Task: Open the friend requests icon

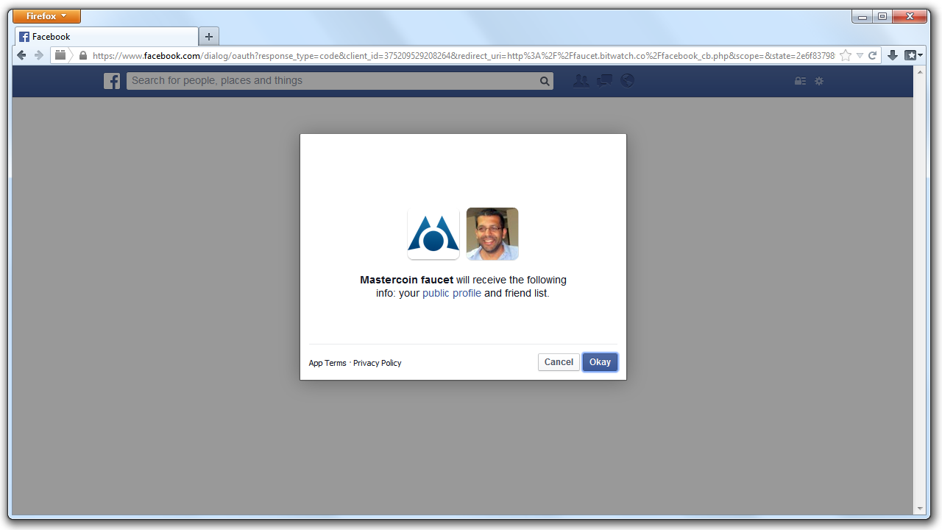Action: (x=581, y=81)
